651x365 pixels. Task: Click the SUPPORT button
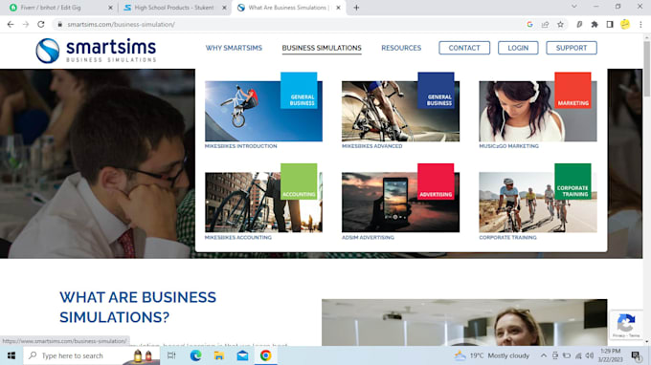tap(572, 48)
